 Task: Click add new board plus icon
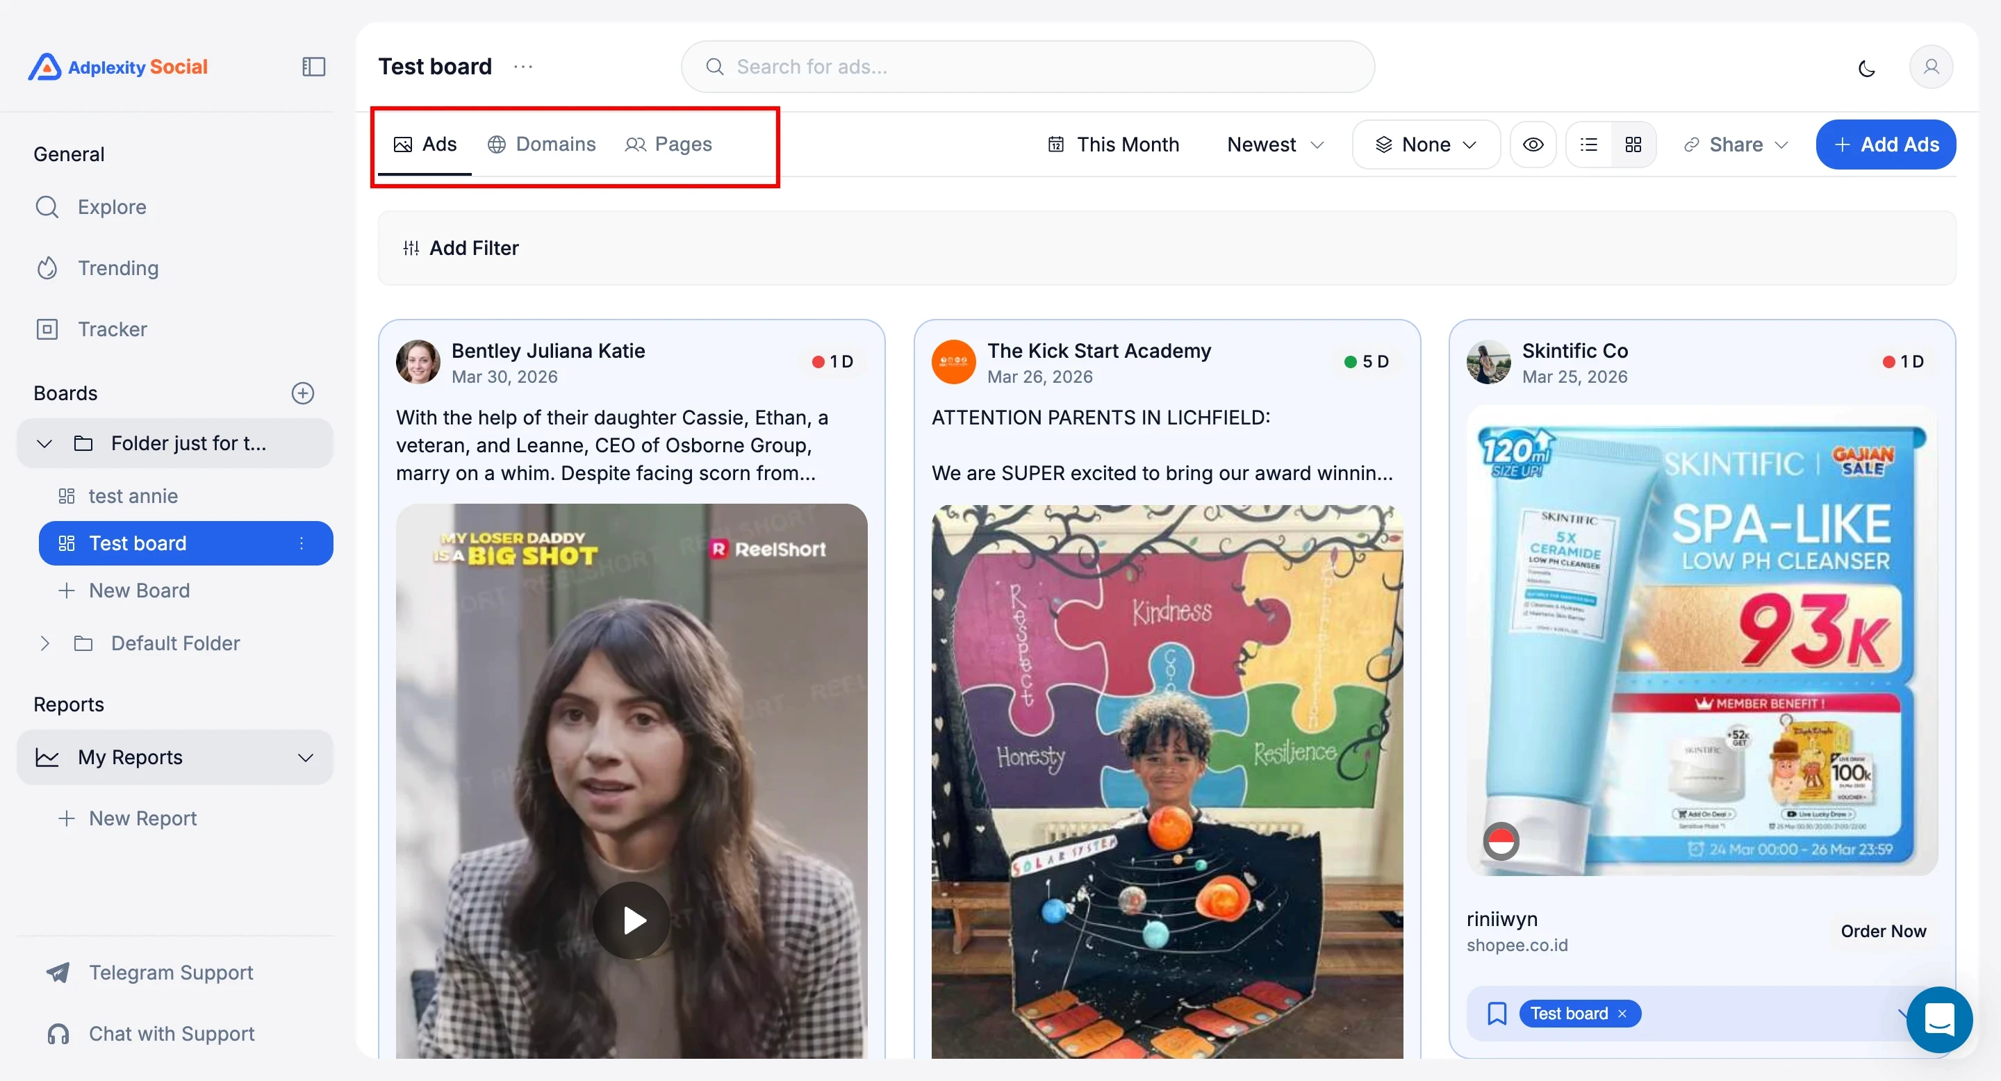(x=302, y=393)
